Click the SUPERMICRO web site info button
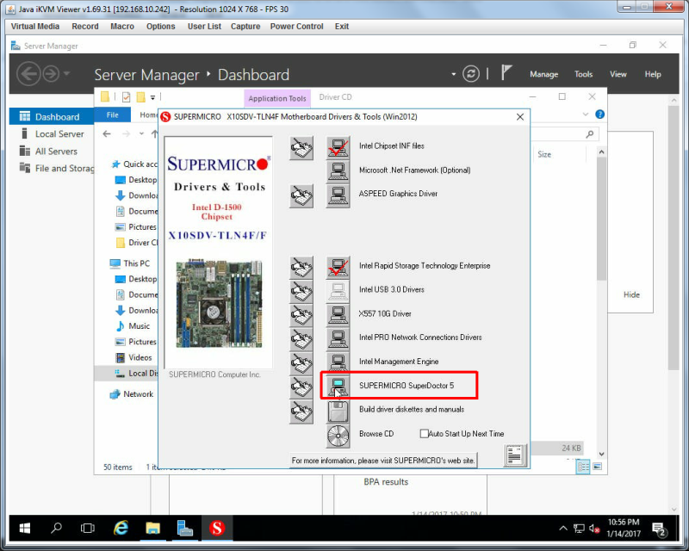 tap(383, 461)
